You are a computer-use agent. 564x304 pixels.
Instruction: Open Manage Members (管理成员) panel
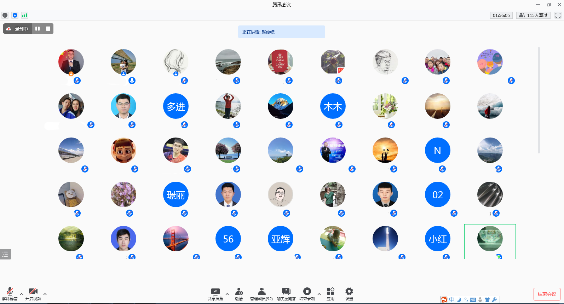261,293
